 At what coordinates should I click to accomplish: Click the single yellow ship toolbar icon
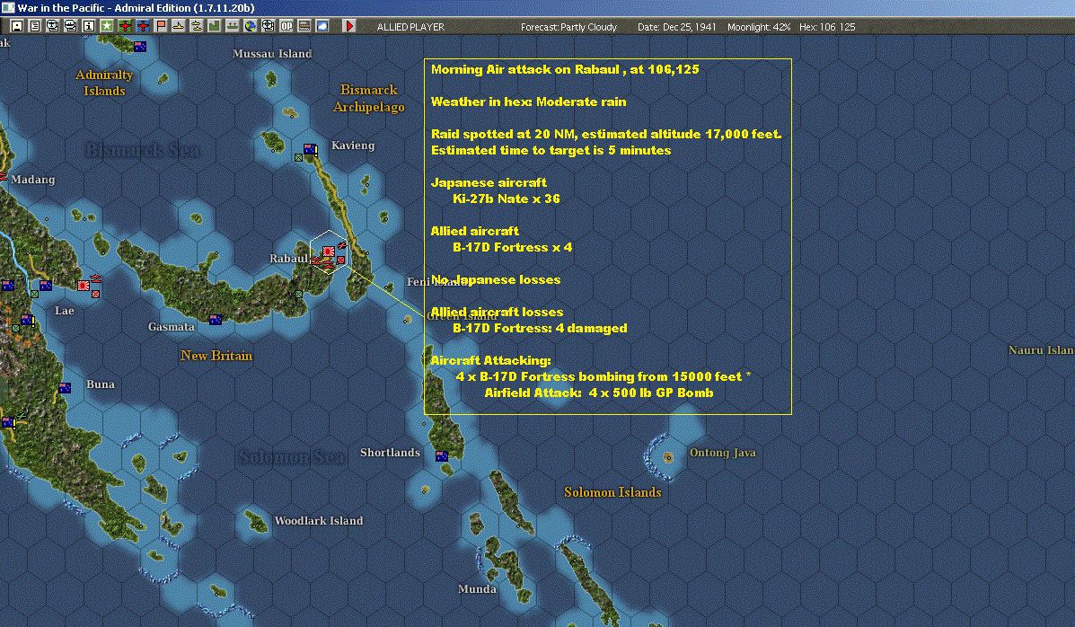pyautogui.click(x=178, y=26)
